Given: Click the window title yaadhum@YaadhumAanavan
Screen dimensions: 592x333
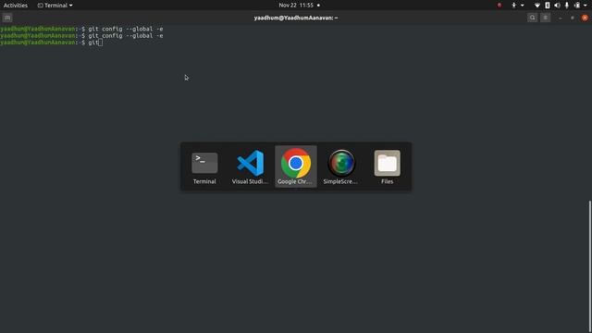Looking at the screenshot, I should (x=296, y=18).
